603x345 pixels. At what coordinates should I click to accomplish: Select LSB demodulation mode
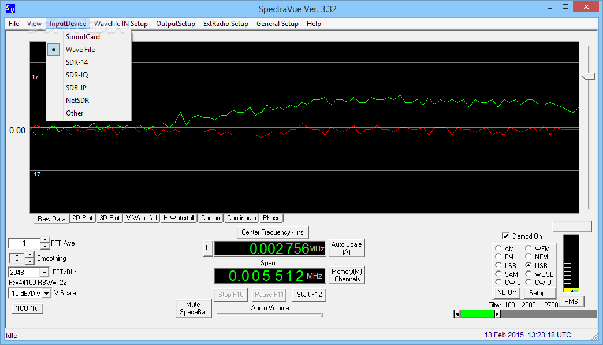(x=498, y=265)
